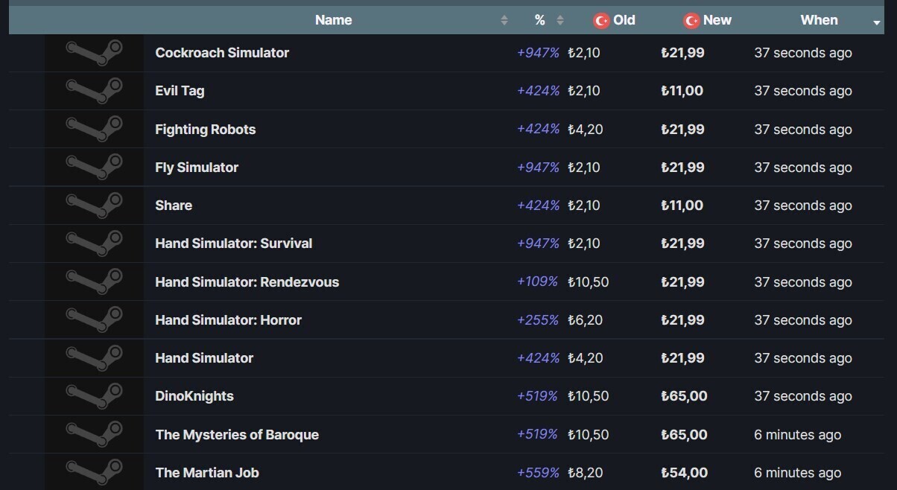Click the Steam icon beside The Martian Job
The width and height of the screenshot is (897, 490).
tap(94, 472)
